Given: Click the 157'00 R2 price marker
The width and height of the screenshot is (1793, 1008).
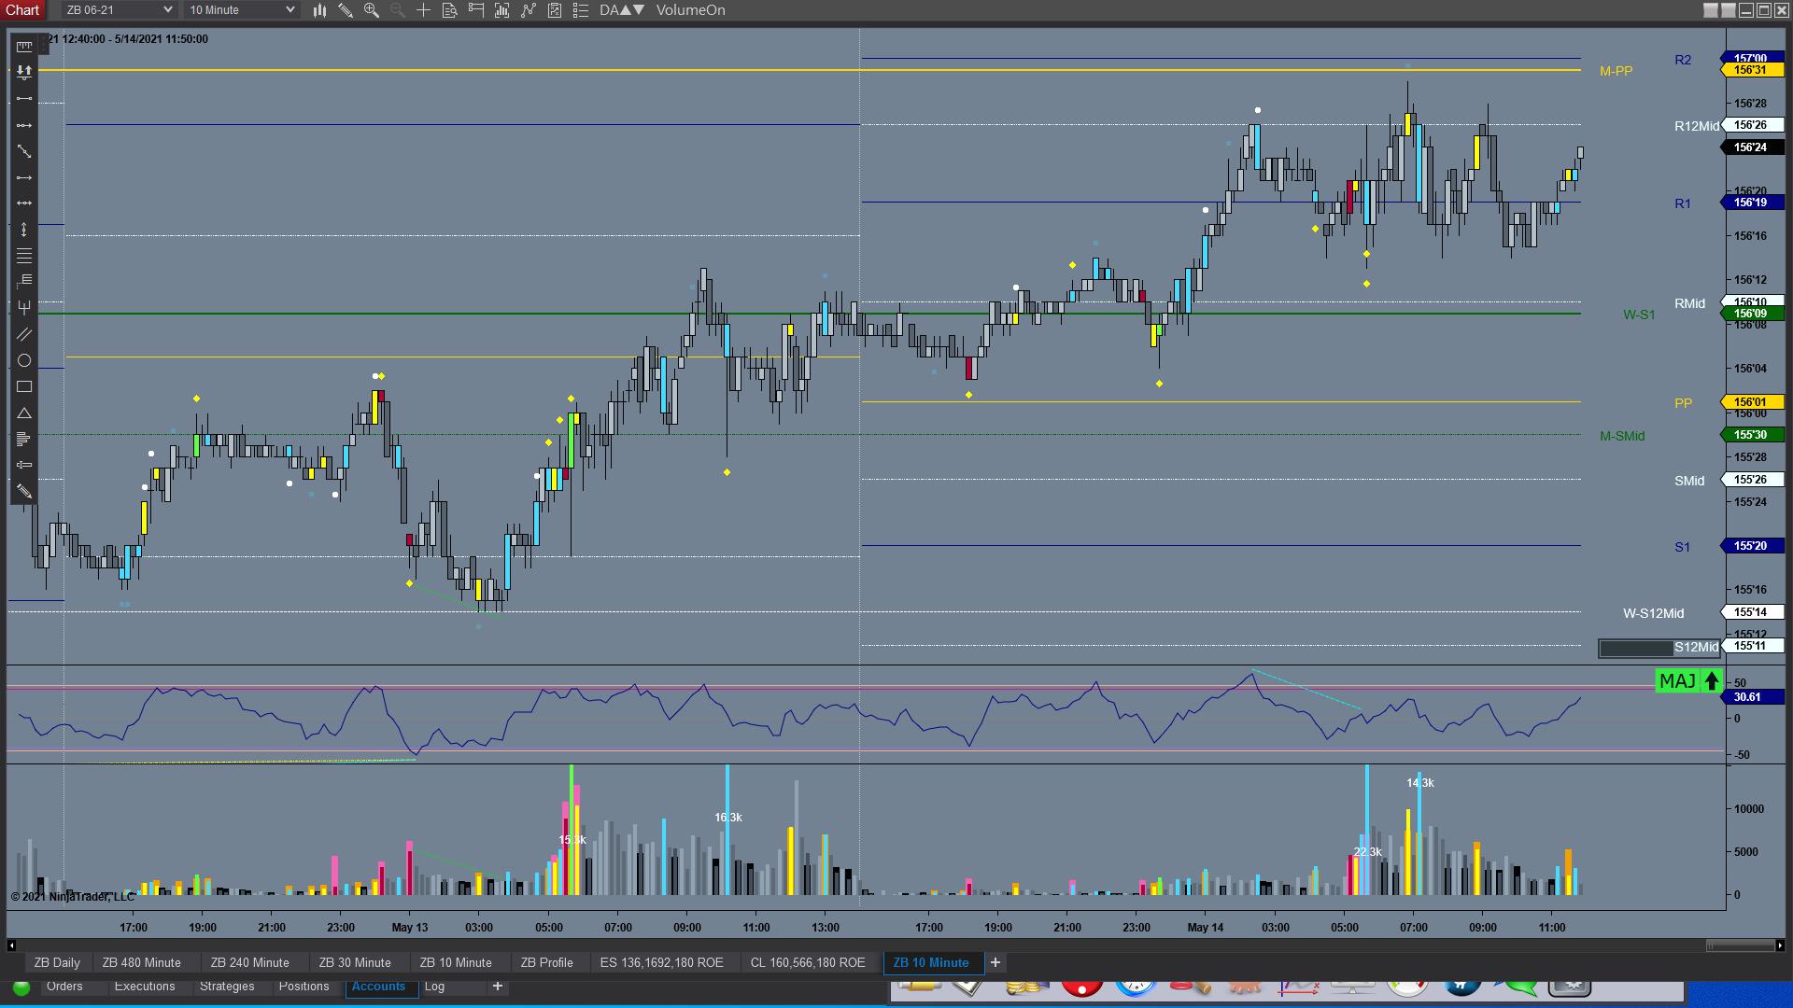Looking at the screenshot, I should pyautogui.click(x=1751, y=59).
